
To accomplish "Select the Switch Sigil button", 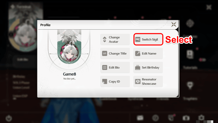I will tap(148, 39).
